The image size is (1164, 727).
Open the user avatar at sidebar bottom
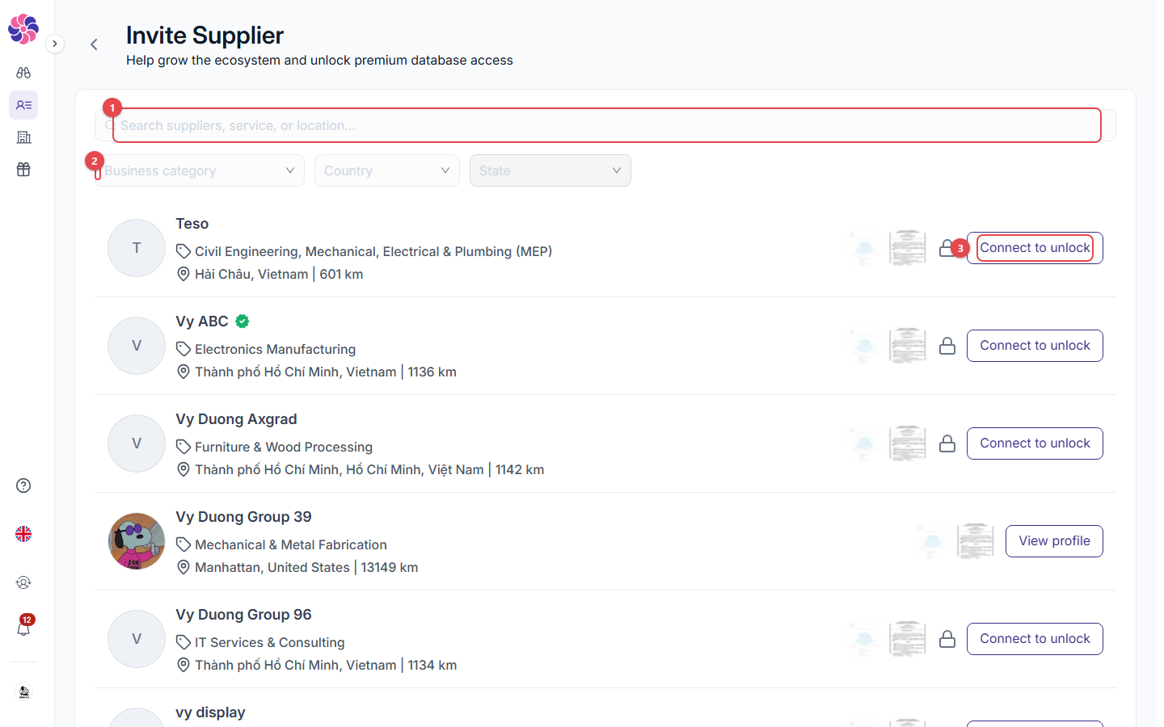23,692
